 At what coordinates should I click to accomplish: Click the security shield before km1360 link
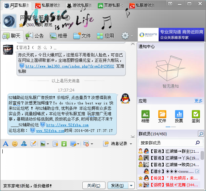coord(22,66)
